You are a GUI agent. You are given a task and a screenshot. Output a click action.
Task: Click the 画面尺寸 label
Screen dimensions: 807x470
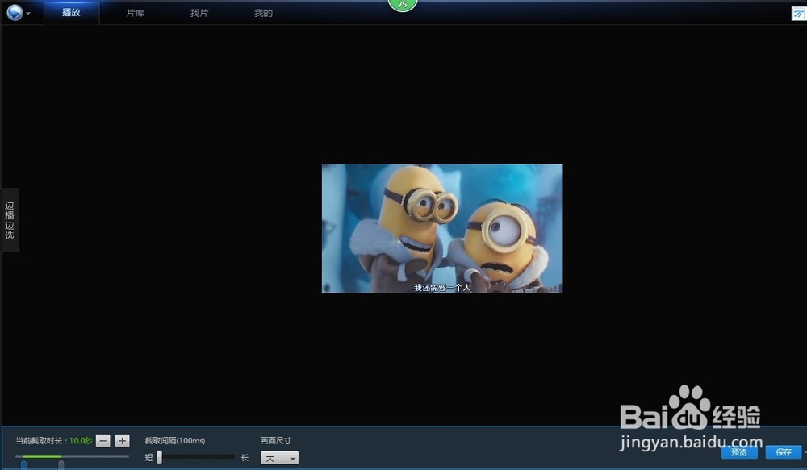pyautogui.click(x=275, y=441)
